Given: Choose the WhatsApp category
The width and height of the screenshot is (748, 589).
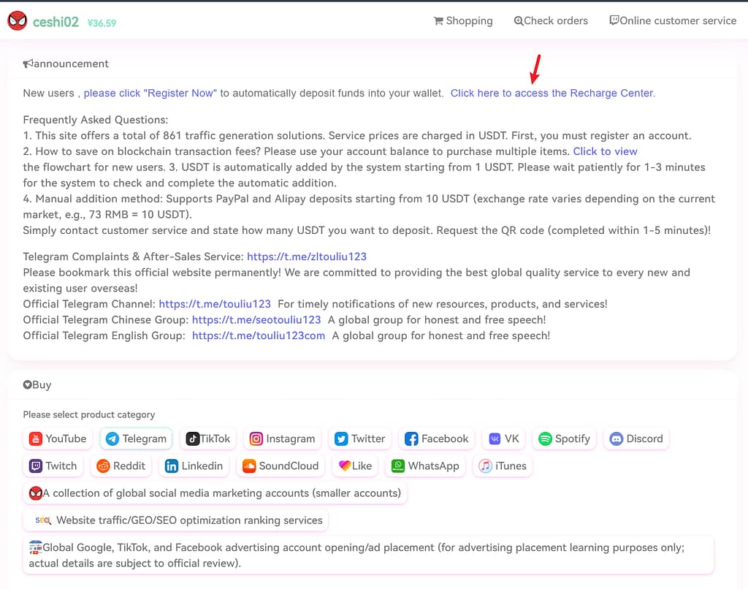Looking at the screenshot, I should pos(425,465).
